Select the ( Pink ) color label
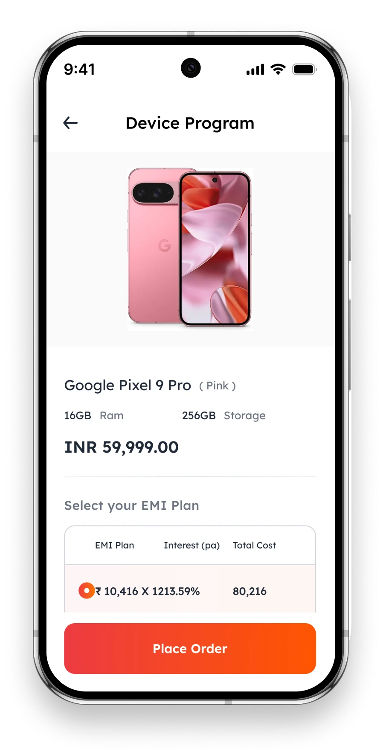The image size is (383, 755). point(218,386)
